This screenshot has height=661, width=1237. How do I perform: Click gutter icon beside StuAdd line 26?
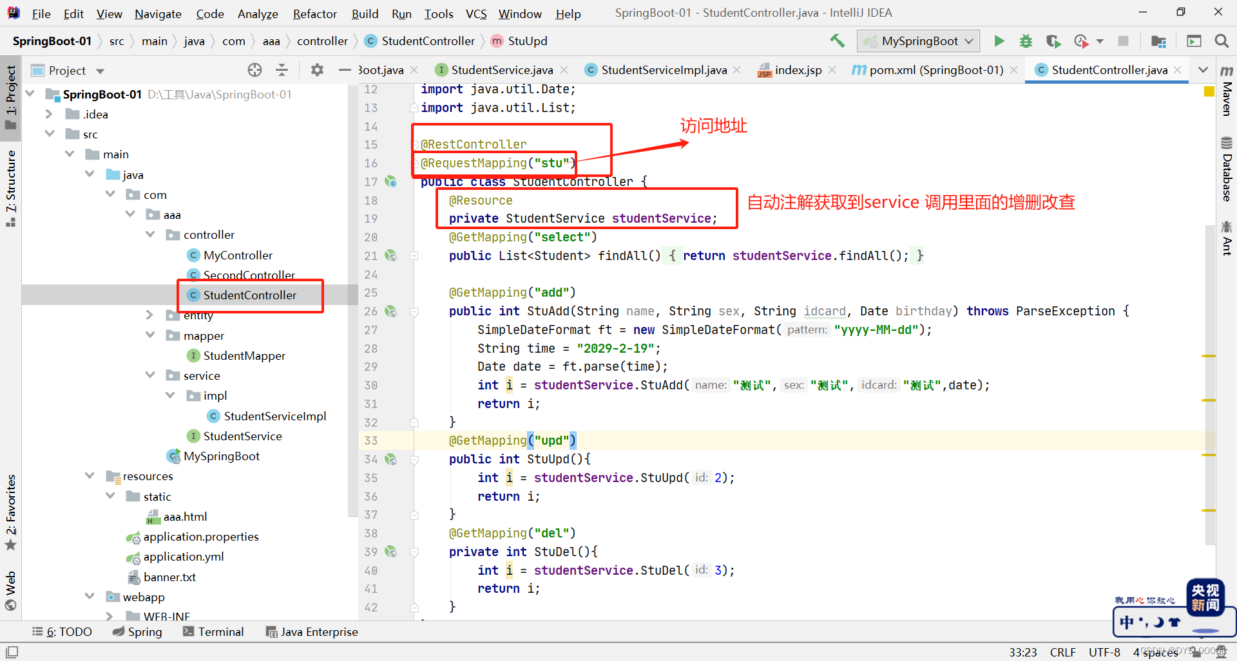point(391,312)
